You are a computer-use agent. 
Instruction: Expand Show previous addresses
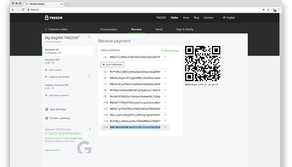[x=170, y=51]
